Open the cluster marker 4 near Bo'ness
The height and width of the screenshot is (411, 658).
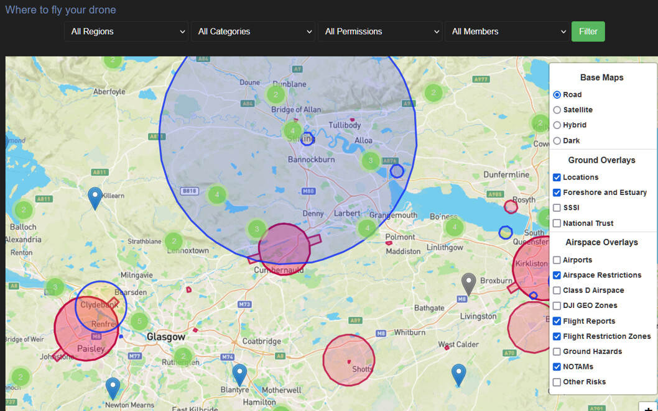[x=454, y=227]
